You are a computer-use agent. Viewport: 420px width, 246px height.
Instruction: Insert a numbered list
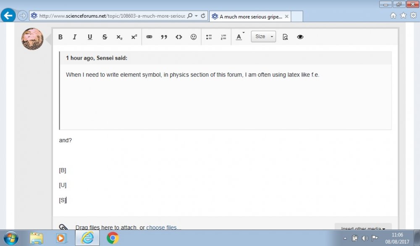point(223,37)
